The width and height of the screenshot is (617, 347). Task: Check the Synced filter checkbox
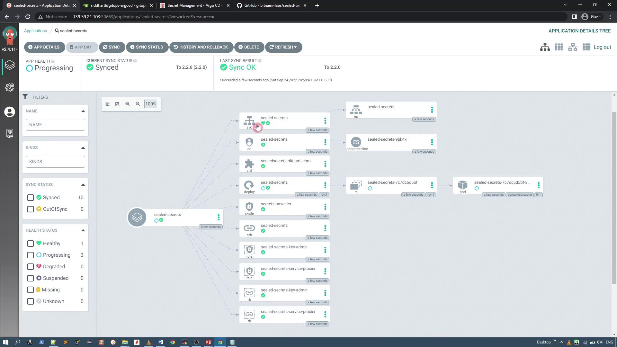pyautogui.click(x=31, y=198)
